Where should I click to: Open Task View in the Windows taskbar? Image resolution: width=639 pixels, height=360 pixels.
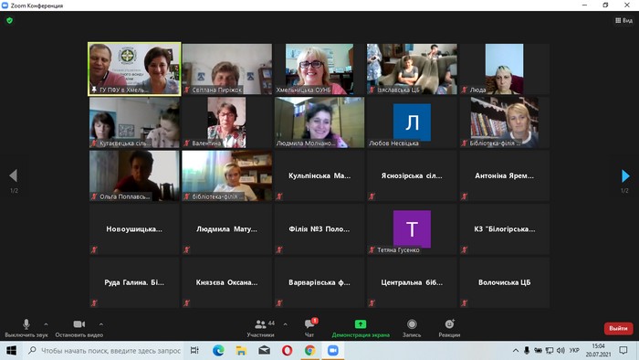click(194, 350)
